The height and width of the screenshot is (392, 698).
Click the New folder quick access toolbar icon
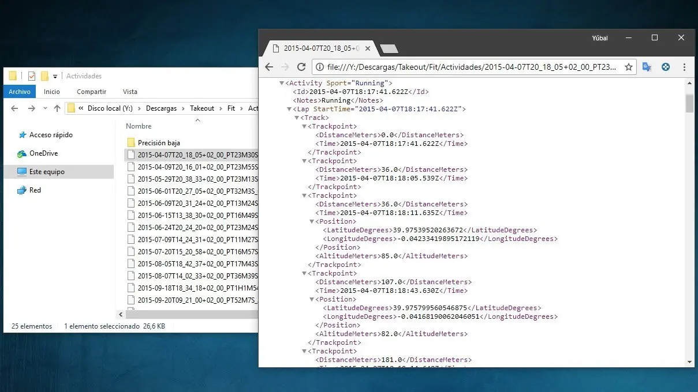[x=44, y=76]
